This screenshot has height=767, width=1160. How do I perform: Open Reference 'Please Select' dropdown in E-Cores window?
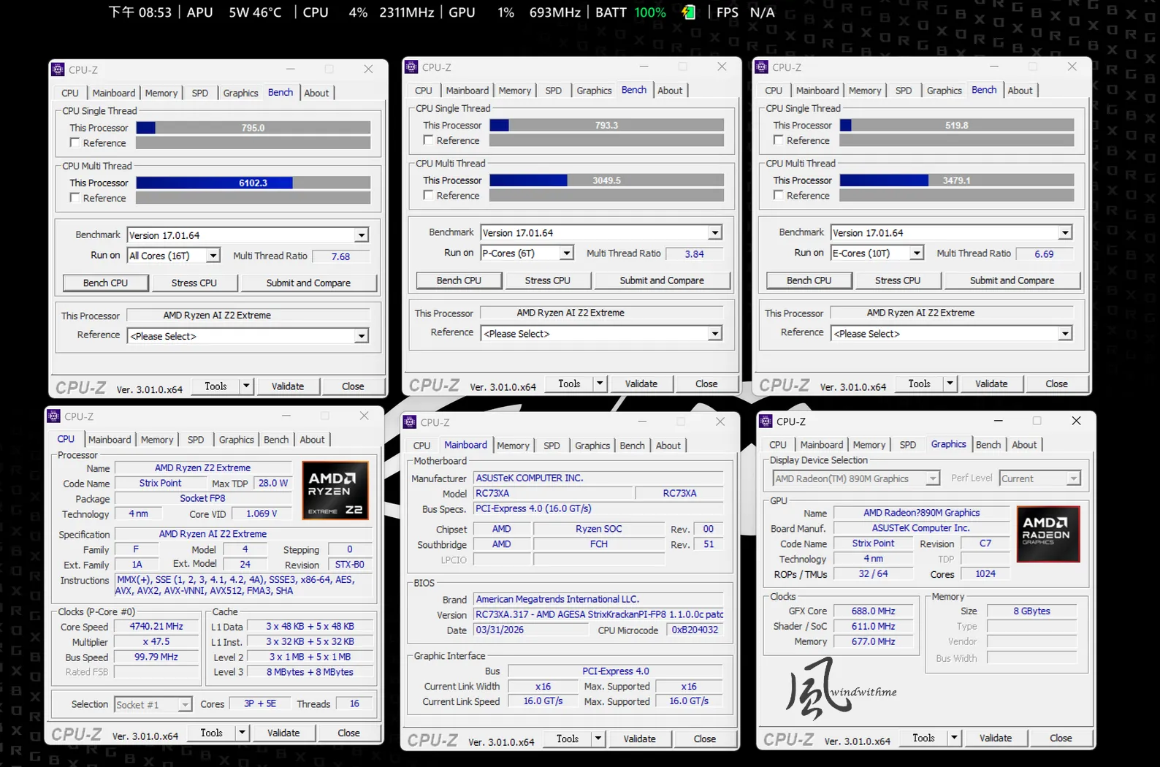(x=951, y=333)
